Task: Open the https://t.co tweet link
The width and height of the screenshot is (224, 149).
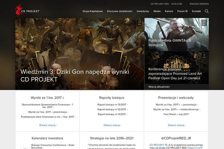Action: tap(195, 148)
